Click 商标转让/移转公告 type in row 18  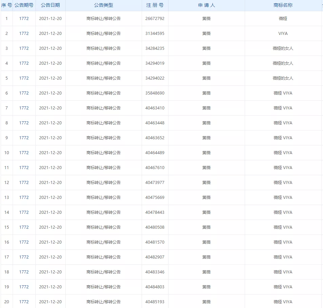(x=104, y=272)
